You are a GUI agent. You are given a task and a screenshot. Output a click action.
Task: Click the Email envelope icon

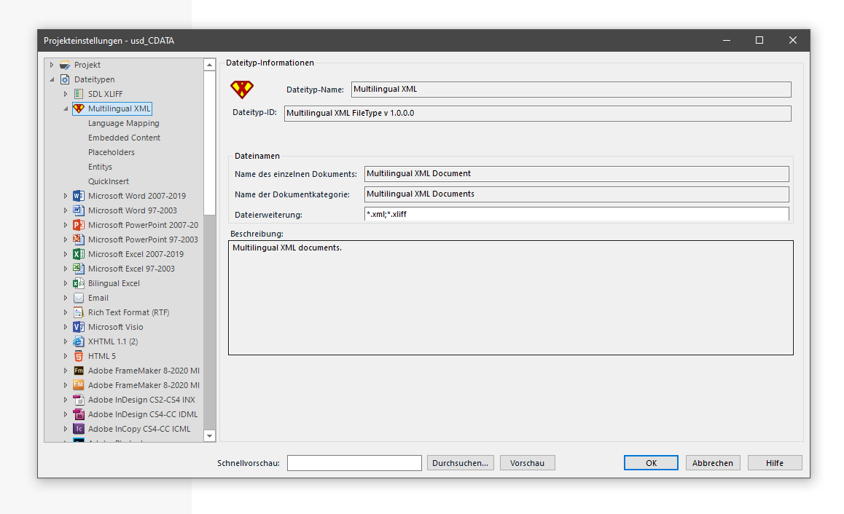[x=79, y=298]
